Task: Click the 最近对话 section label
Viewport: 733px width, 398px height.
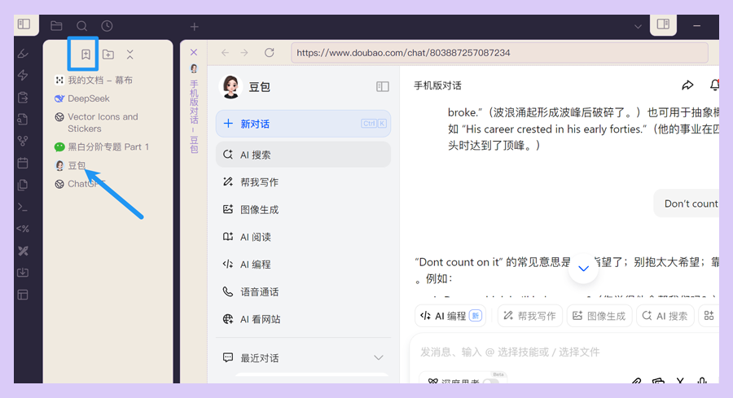Action: (x=260, y=358)
